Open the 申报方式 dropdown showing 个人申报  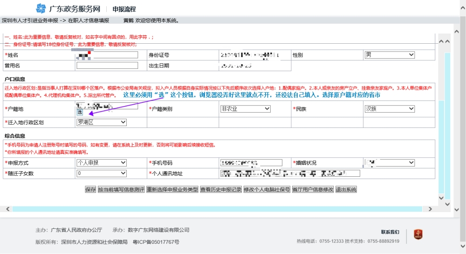102,163
